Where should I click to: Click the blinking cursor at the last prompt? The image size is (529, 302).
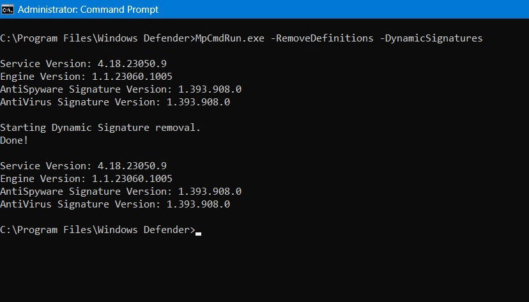[199, 233]
